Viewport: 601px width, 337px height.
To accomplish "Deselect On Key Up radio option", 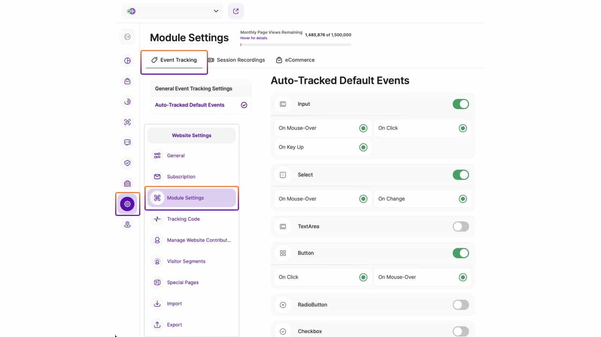I will pos(363,147).
